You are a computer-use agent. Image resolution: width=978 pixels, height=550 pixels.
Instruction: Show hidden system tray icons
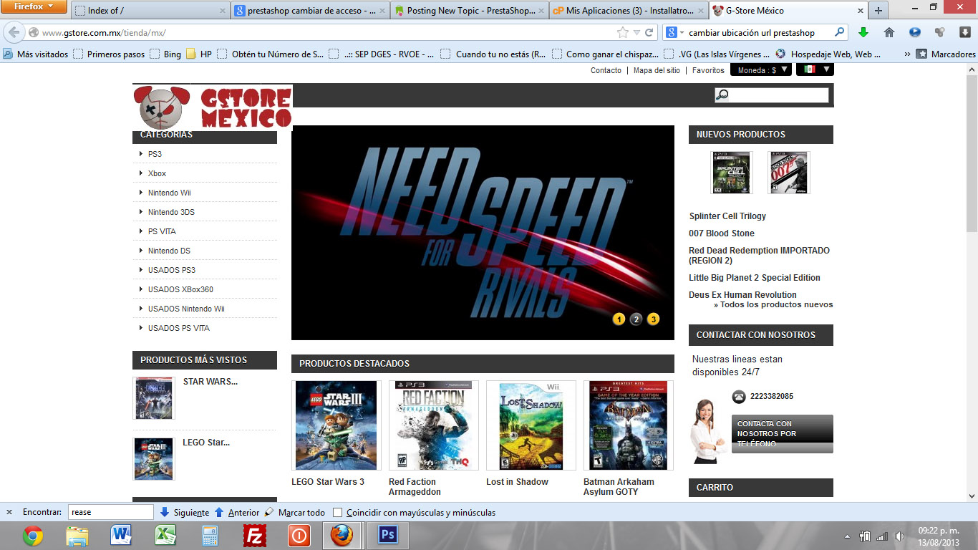click(x=848, y=536)
